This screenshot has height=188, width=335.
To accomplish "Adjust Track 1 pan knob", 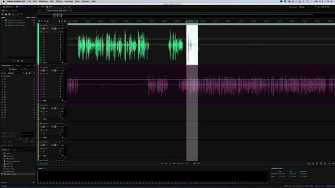I will pyautogui.click(x=55, y=29).
